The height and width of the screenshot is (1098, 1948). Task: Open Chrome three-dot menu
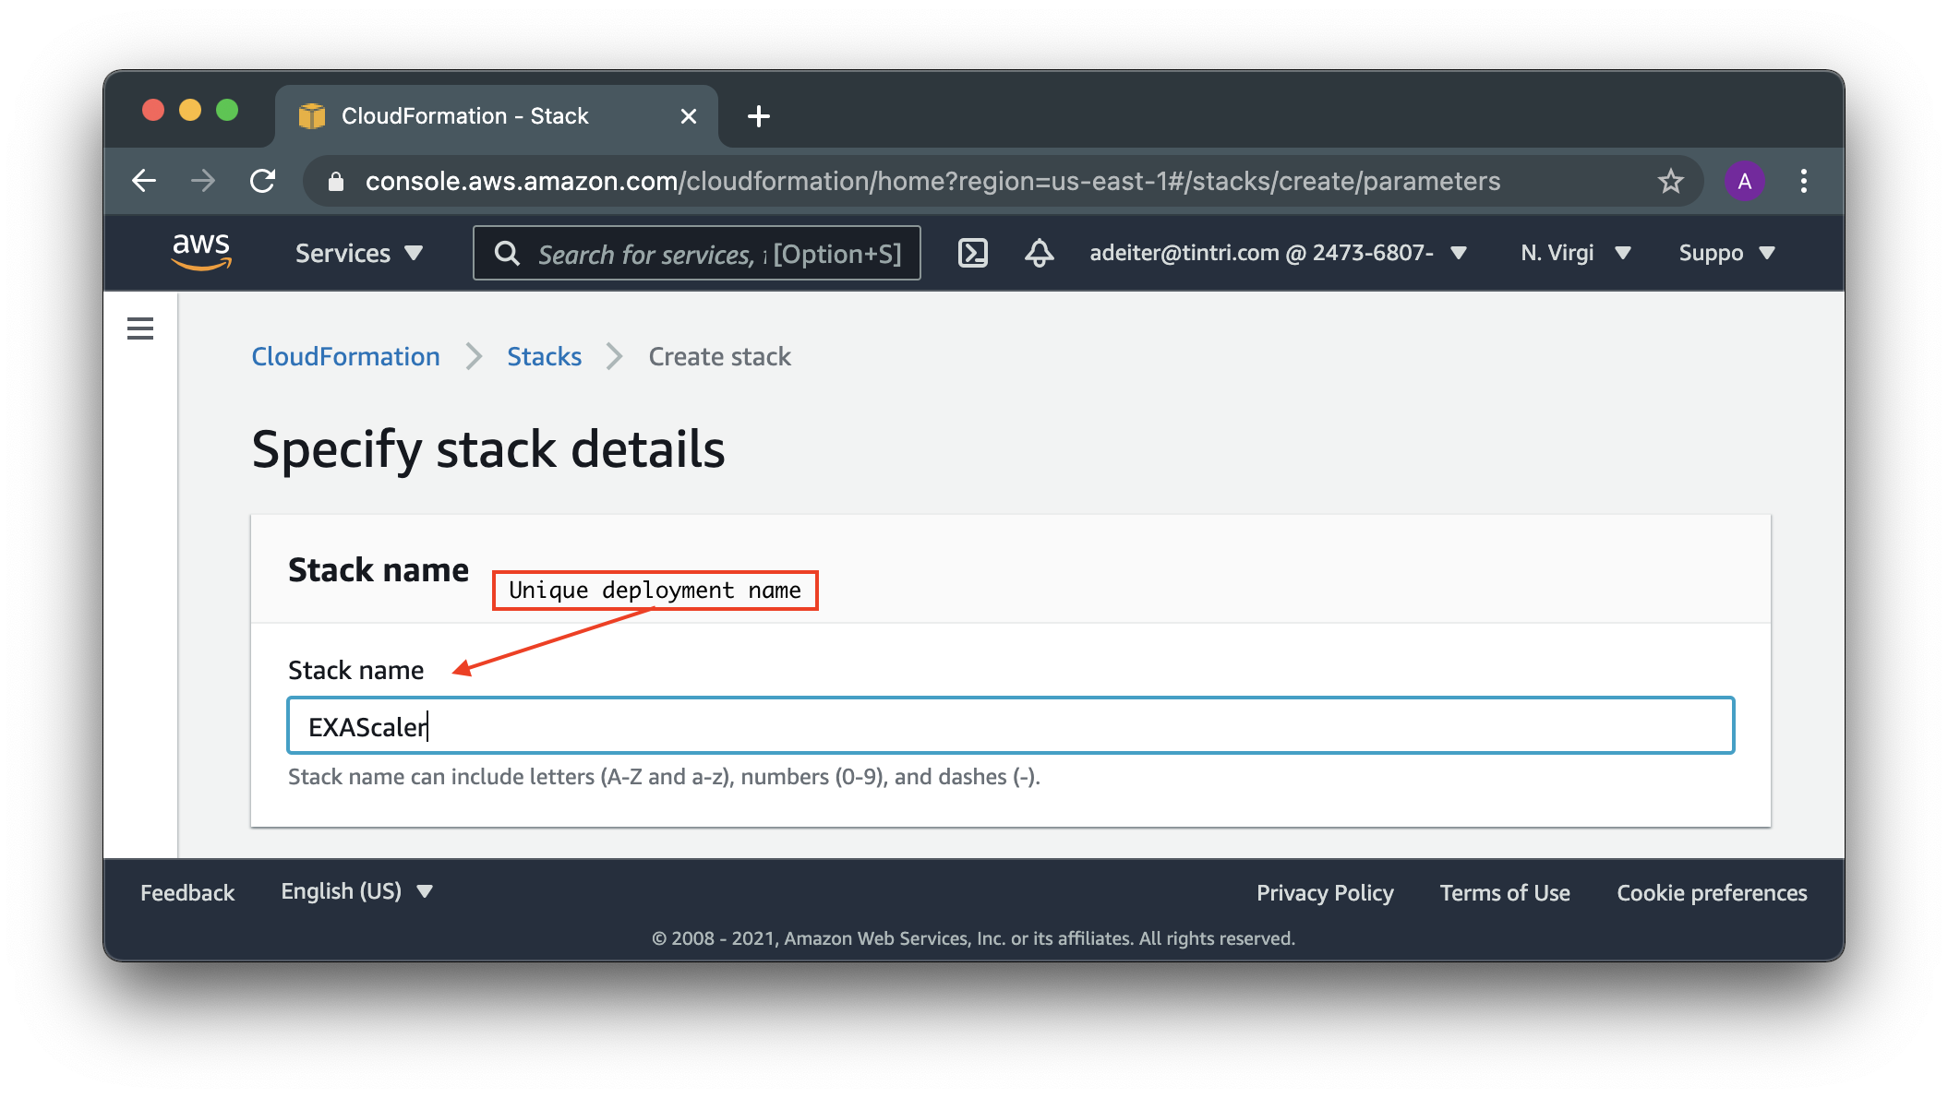(1803, 181)
